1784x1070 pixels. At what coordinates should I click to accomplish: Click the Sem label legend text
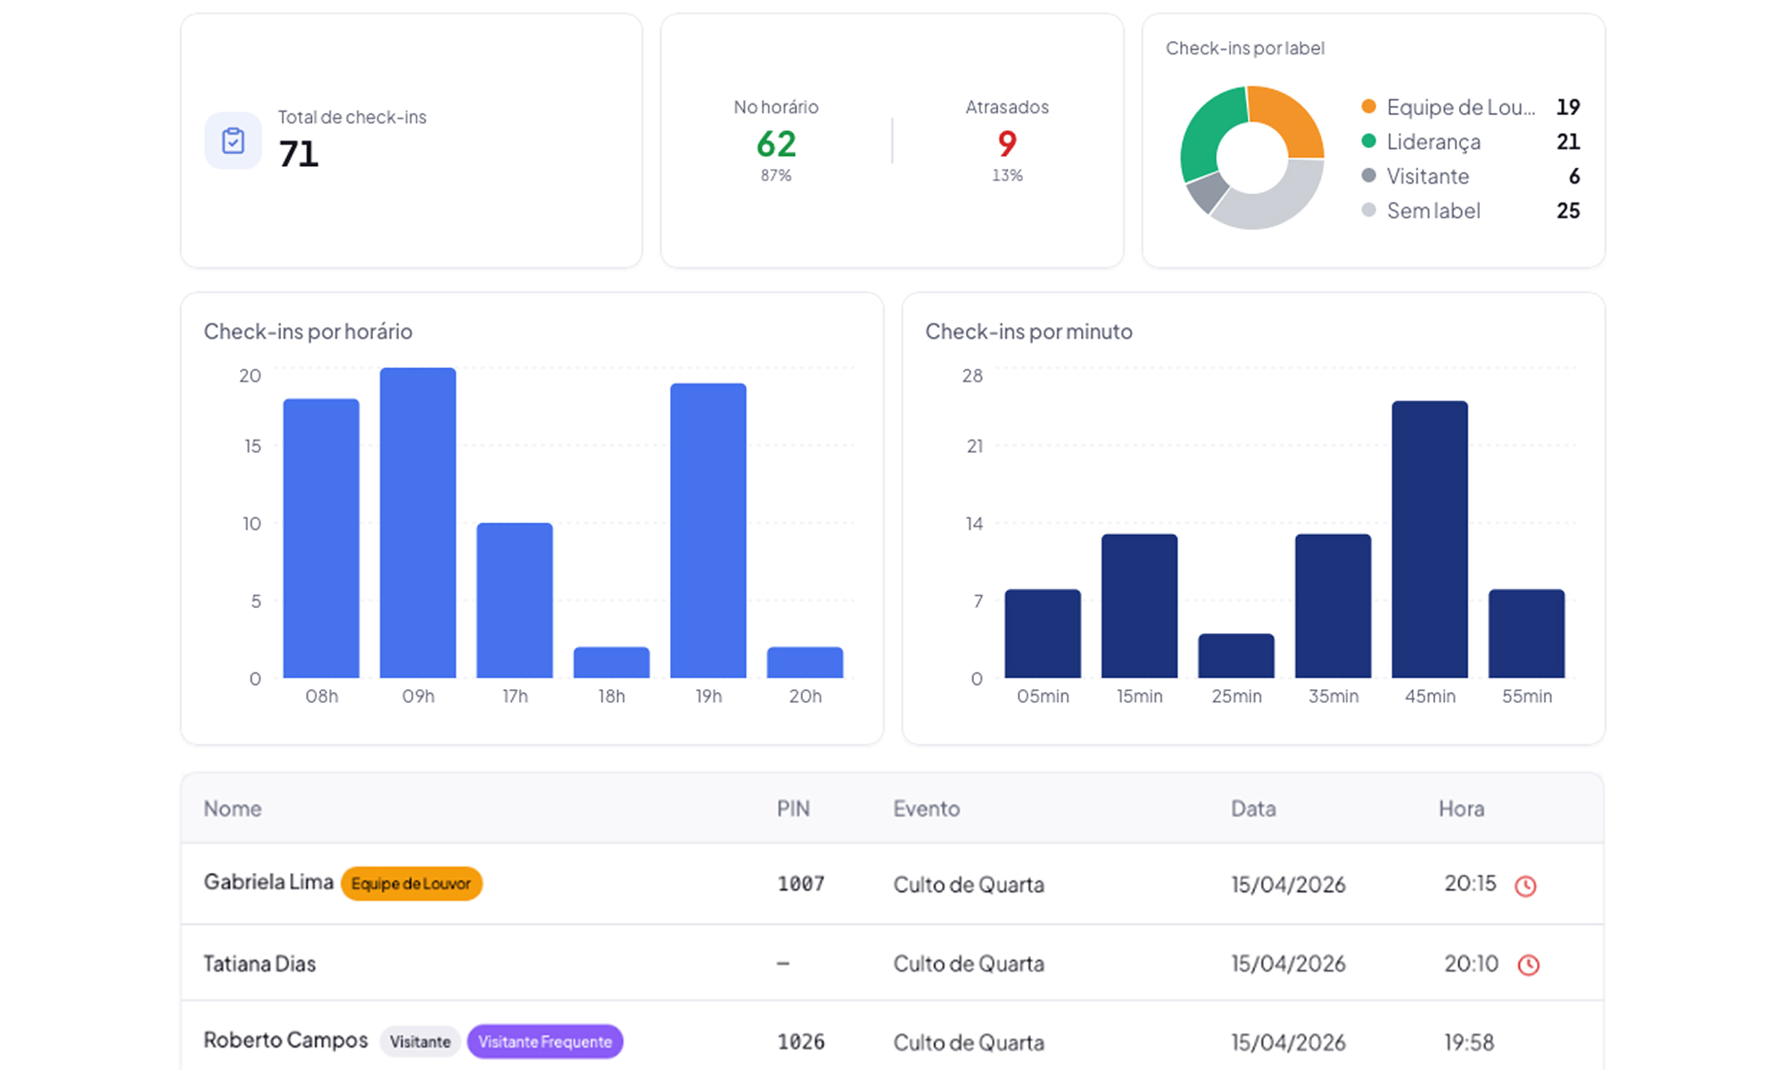pyautogui.click(x=1433, y=210)
